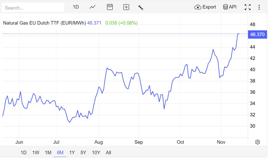Click the 48 label on price axis

[x=252, y=24]
